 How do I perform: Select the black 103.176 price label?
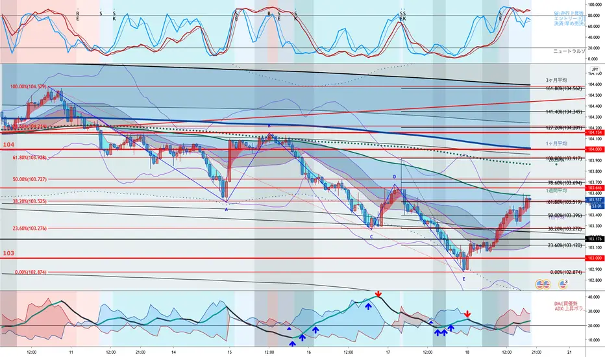(595, 239)
